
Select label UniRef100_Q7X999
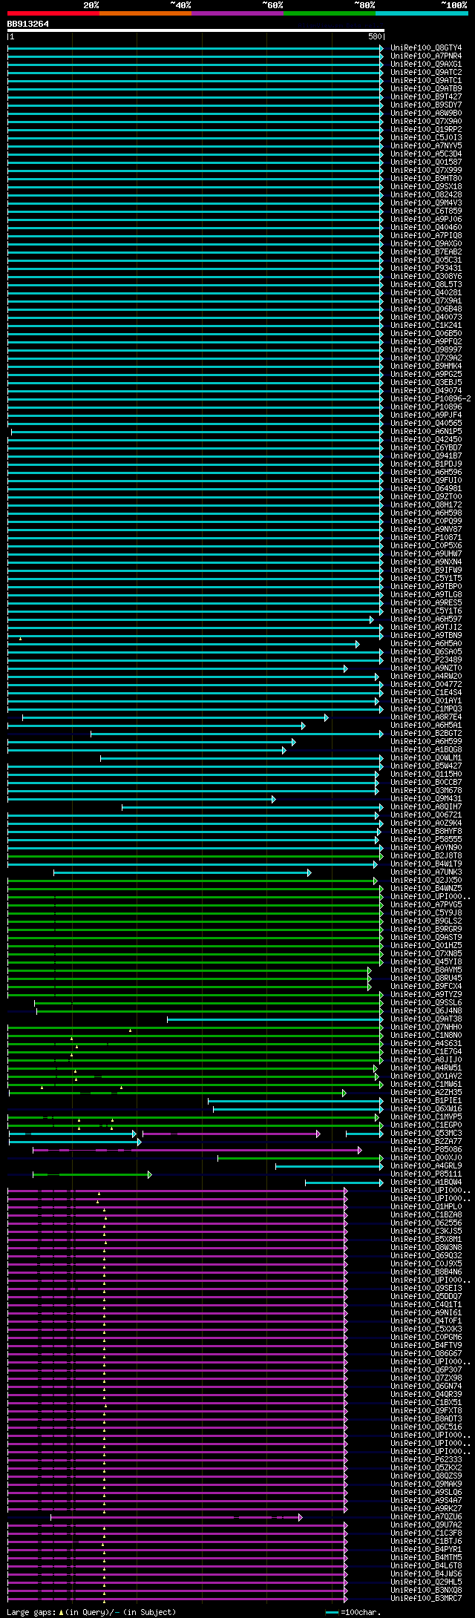426,171
